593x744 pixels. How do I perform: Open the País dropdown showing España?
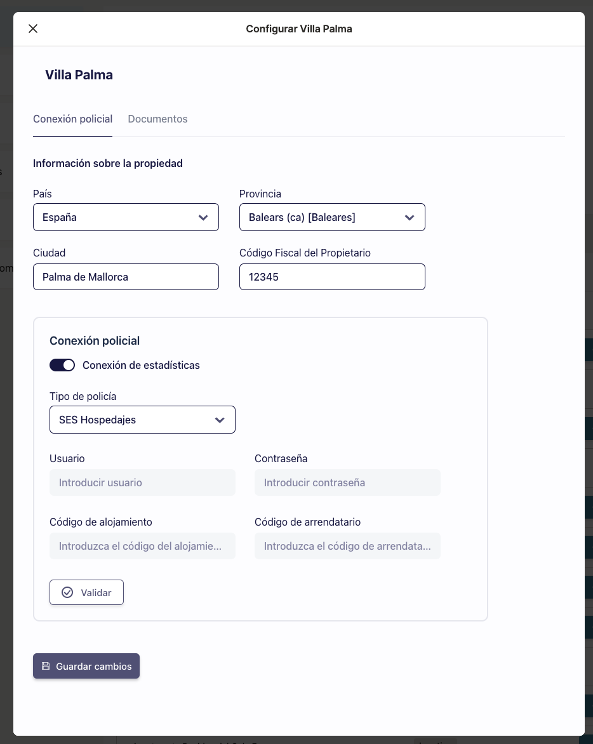pos(126,217)
